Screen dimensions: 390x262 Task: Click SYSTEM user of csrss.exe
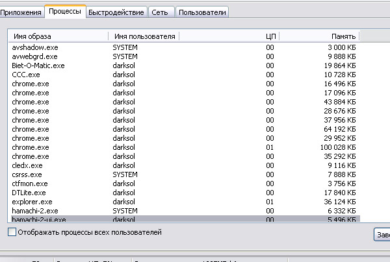coord(125,174)
